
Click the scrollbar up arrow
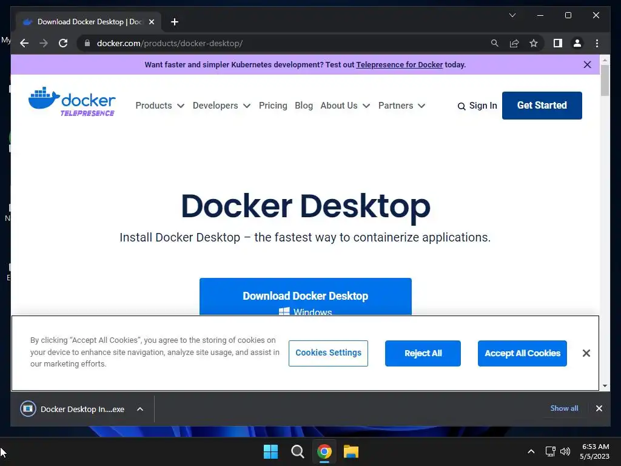[605, 60]
